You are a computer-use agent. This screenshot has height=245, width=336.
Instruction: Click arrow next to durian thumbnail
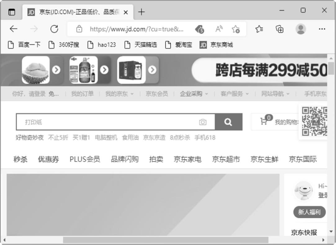click(56, 70)
